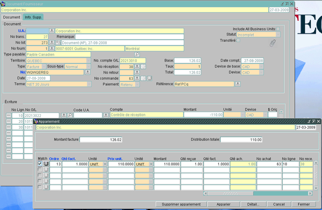
Task: Open lookup list beside Référence field
Action: point(238,84)
